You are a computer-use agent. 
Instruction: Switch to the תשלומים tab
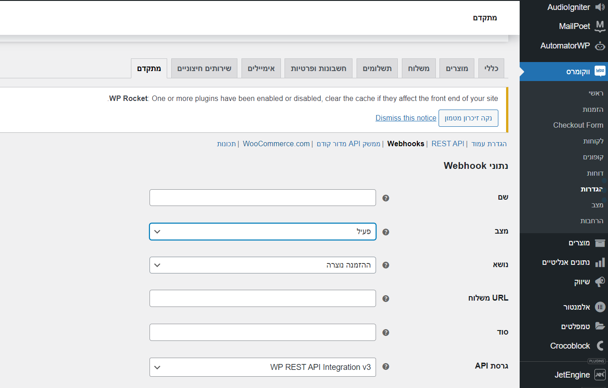pos(377,68)
